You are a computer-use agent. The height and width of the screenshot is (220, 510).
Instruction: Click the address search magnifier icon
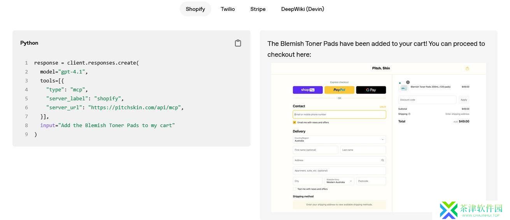382,160
